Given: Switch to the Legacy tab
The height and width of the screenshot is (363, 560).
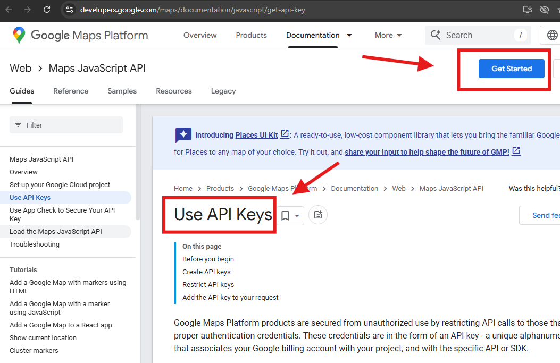Looking at the screenshot, I should click(223, 91).
